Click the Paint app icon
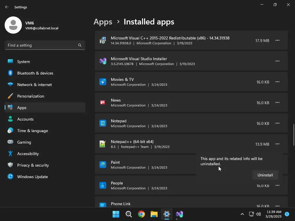 103,165
